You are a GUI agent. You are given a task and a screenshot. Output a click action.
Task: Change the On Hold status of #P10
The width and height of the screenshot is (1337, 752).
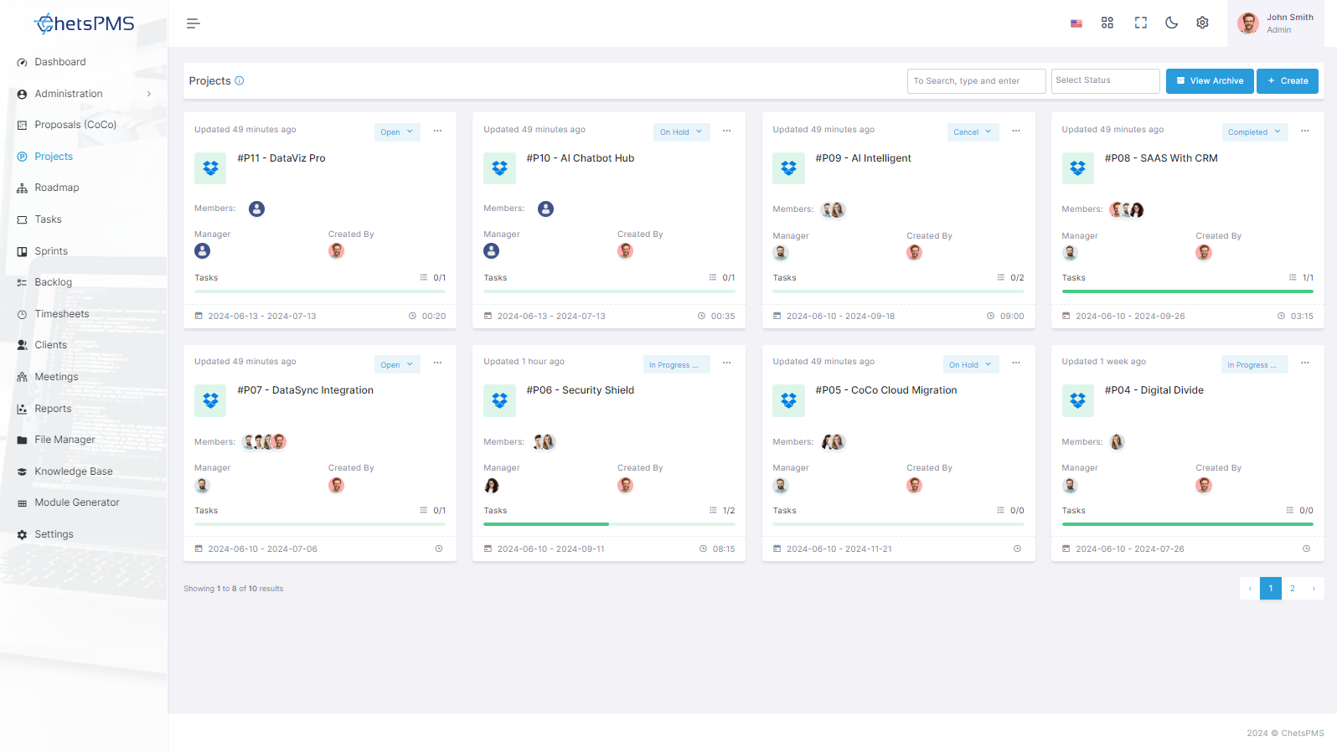[x=681, y=132]
